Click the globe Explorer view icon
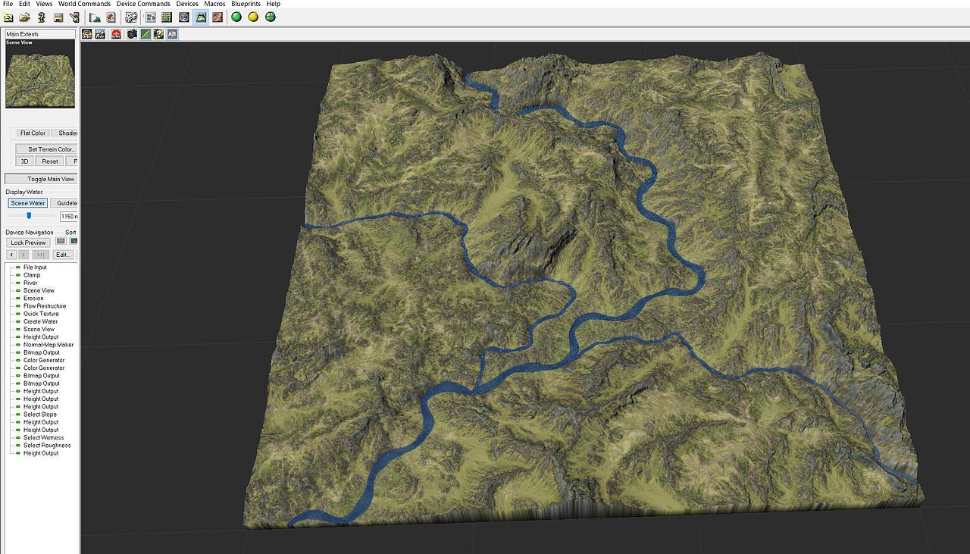Image resolution: width=970 pixels, height=554 pixels. coord(184,17)
